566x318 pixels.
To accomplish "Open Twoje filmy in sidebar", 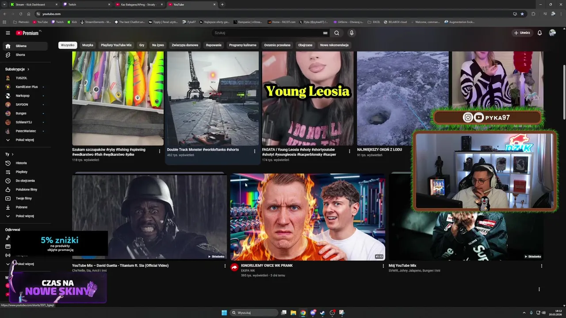I will (x=25, y=198).
